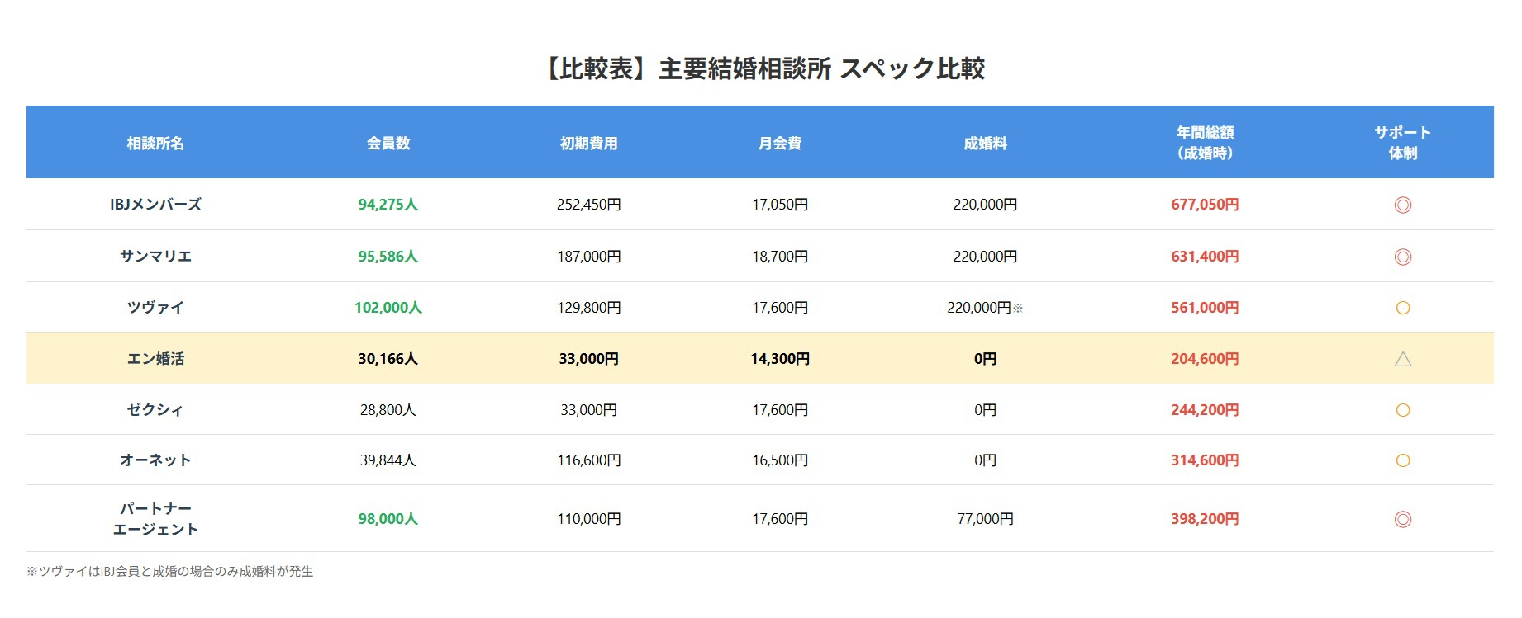The image size is (1522, 618).
Task: Click the member count 39,844人
Action: 388,460
